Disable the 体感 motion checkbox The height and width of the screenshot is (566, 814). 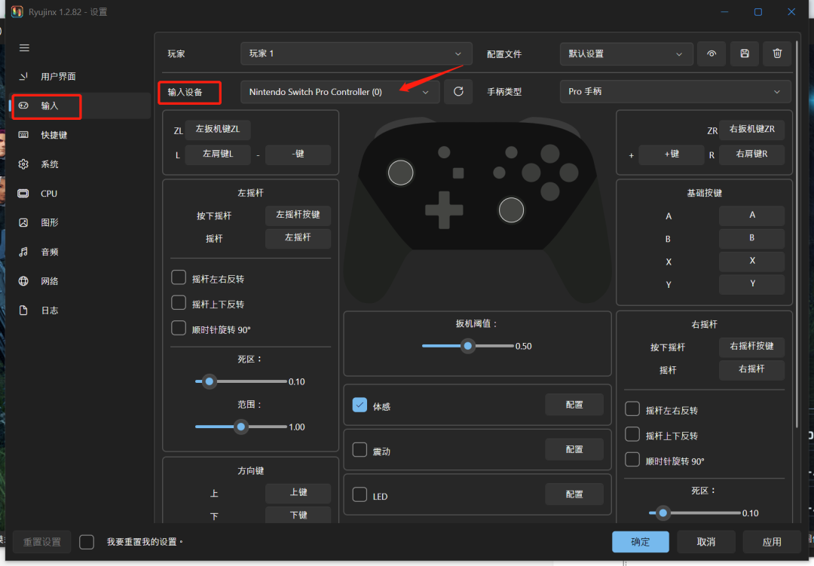pyautogui.click(x=360, y=405)
